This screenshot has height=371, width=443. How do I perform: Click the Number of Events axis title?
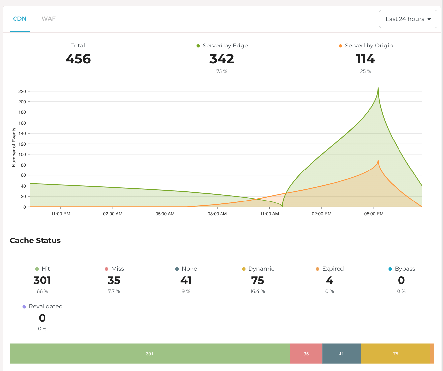coord(14,147)
